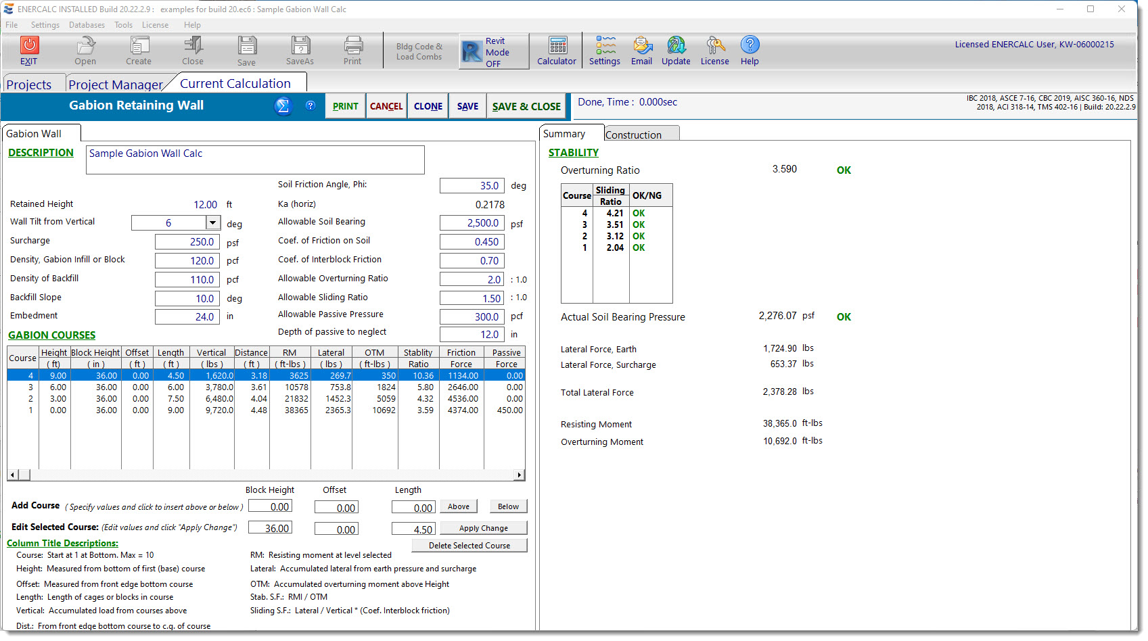The image size is (1148, 641).
Task: Open License management via the keys icon
Action: tap(714, 50)
